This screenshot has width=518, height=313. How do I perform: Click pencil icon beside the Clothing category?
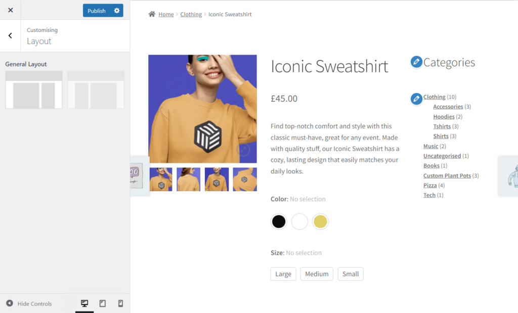(416, 99)
